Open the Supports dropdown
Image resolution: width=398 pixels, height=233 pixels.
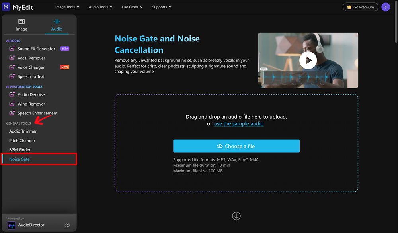161,7
